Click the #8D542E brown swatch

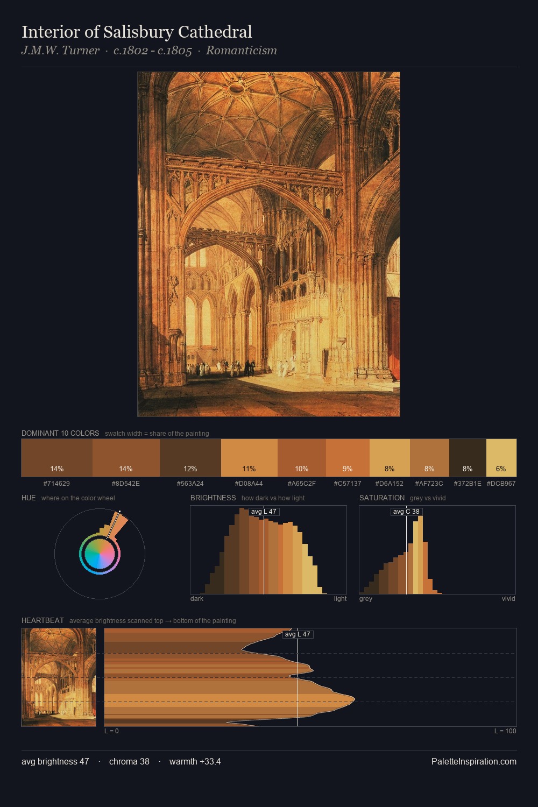coord(126,458)
